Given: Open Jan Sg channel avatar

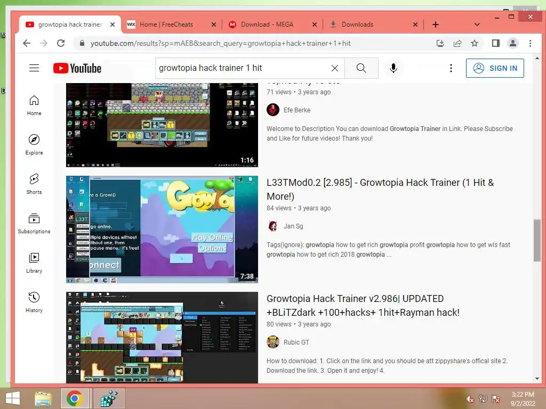Looking at the screenshot, I should coord(273,226).
